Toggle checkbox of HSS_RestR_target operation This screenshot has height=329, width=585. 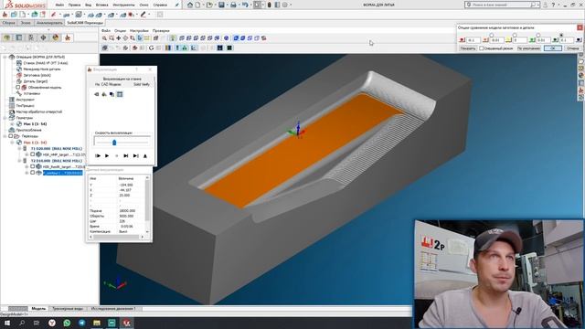point(33,166)
